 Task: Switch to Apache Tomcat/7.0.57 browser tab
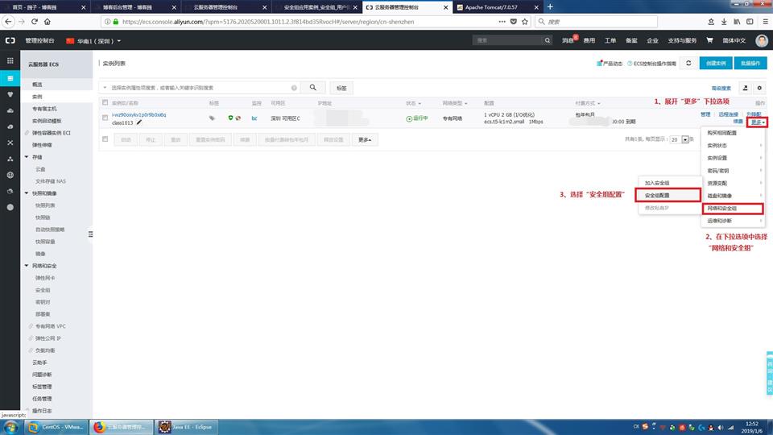click(497, 7)
